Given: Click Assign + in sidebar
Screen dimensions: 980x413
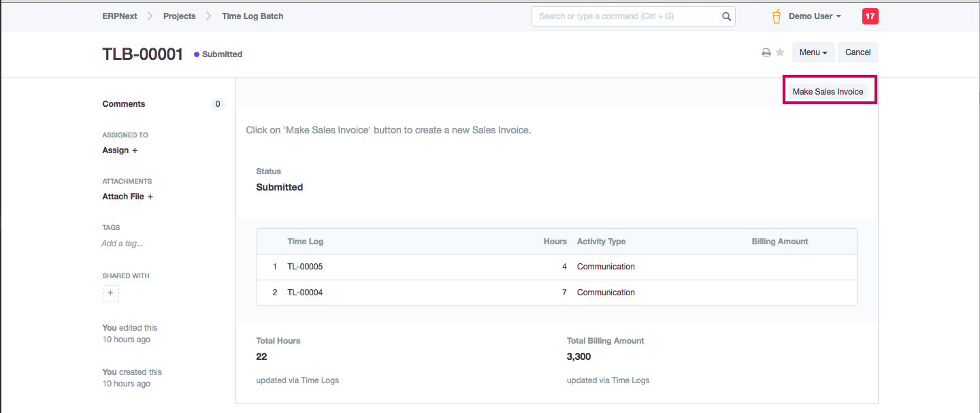Looking at the screenshot, I should tap(120, 150).
